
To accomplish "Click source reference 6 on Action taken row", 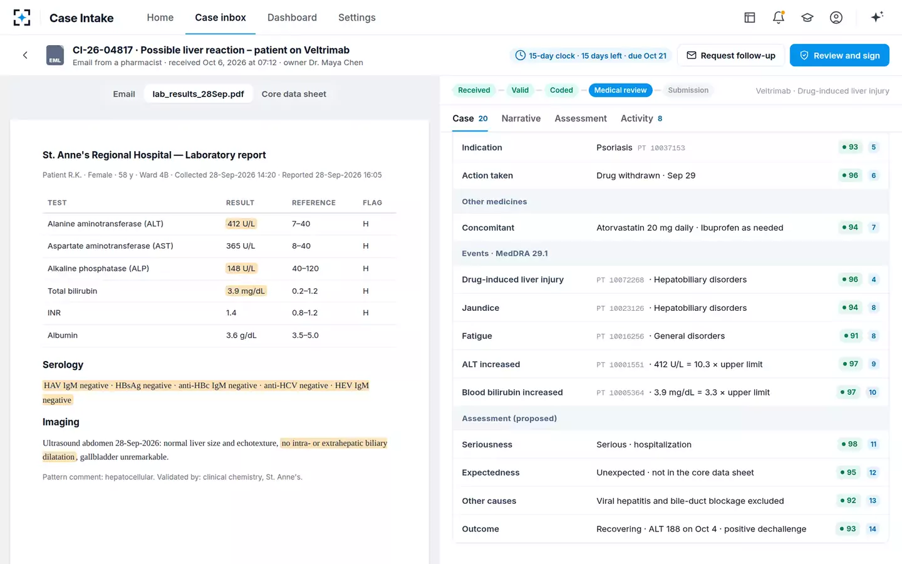I will click(x=874, y=175).
